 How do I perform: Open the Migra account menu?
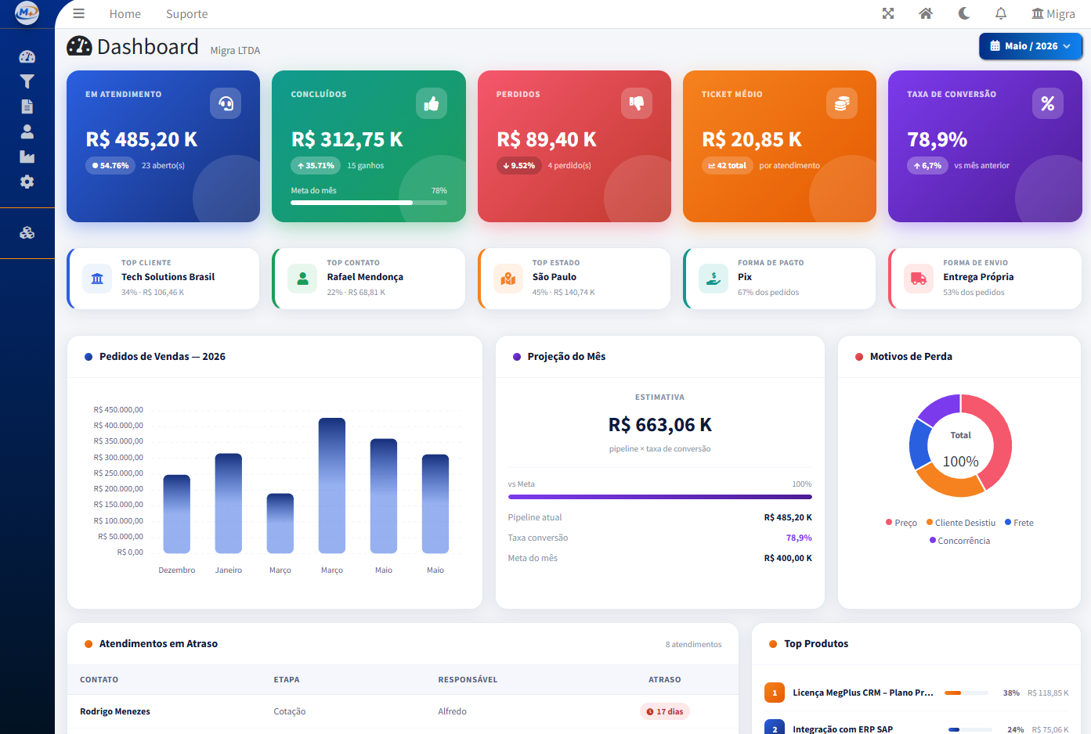point(1053,13)
